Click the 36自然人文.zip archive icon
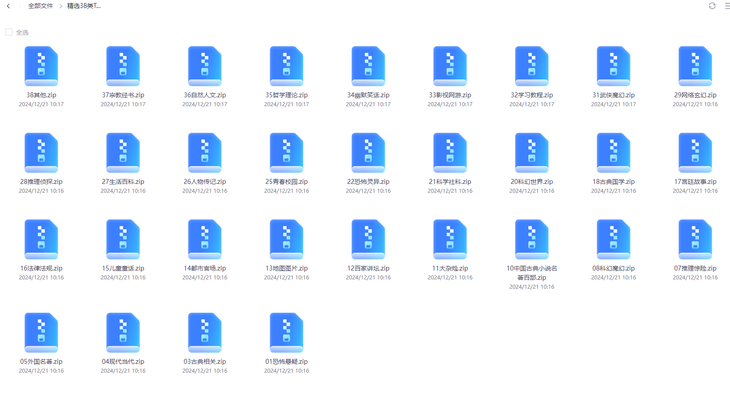730x394 pixels. pyautogui.click(x=205, y=66)
